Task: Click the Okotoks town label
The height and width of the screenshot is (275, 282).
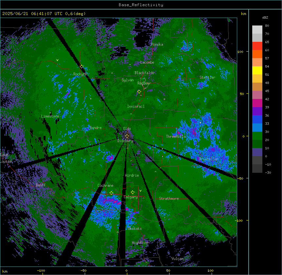Action: click(135, 229)
